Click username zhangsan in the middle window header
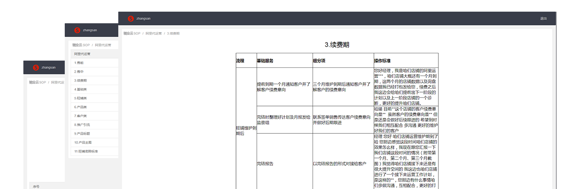The image size is (585, 189). click(90, 30)
